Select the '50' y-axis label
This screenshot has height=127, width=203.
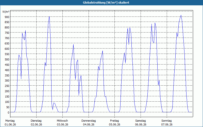click(x=8, y=107)
